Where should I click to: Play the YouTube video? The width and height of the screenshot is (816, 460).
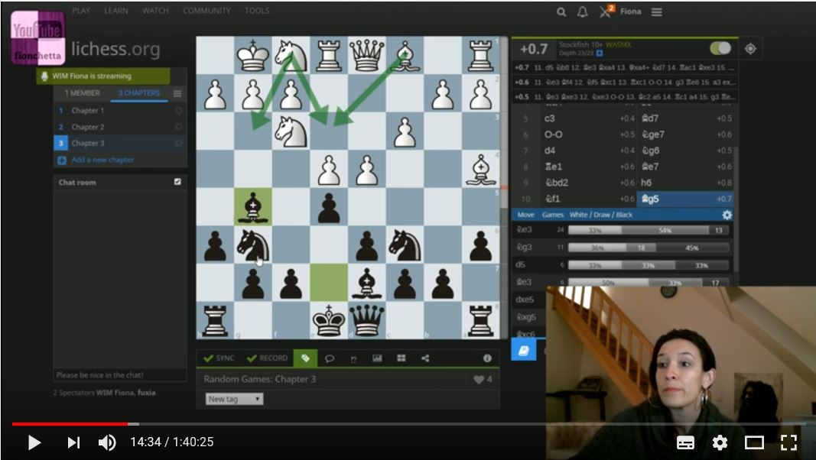coord(34,442)
